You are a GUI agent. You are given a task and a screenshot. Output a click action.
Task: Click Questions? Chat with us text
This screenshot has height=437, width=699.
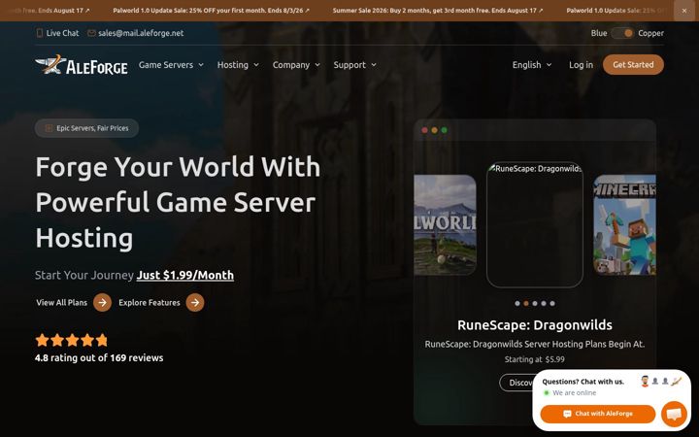tap(583, 382)
